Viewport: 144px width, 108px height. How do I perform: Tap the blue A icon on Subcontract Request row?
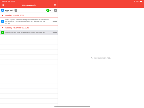[3, 21]
